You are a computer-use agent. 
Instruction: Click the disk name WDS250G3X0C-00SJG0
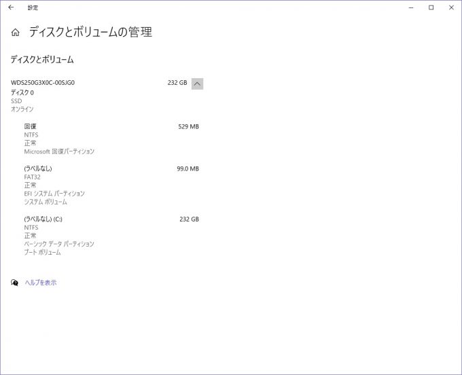pyautogui.click(x=43, y=82)
